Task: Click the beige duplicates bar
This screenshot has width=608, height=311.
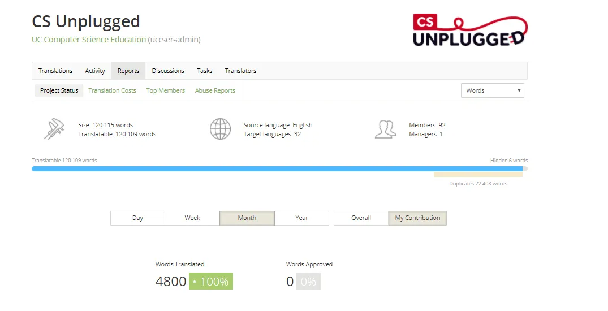Action: pos(478,175)
